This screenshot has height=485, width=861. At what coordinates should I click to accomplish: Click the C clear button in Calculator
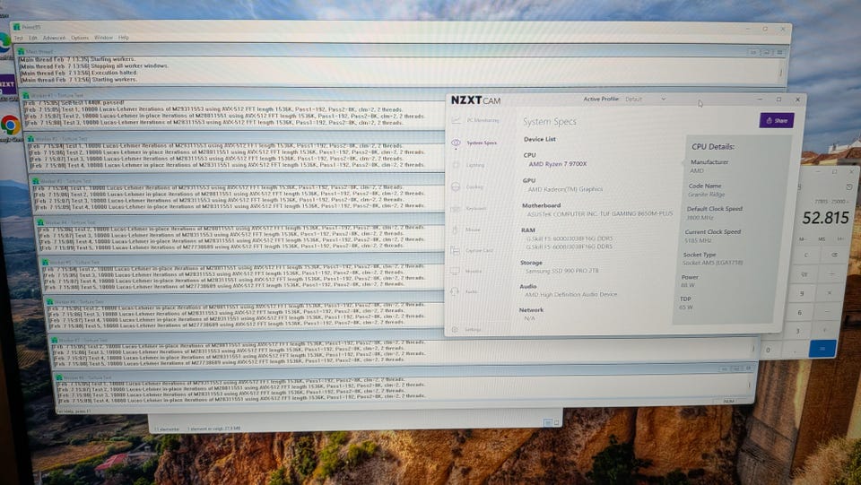(x=806, y=255)
